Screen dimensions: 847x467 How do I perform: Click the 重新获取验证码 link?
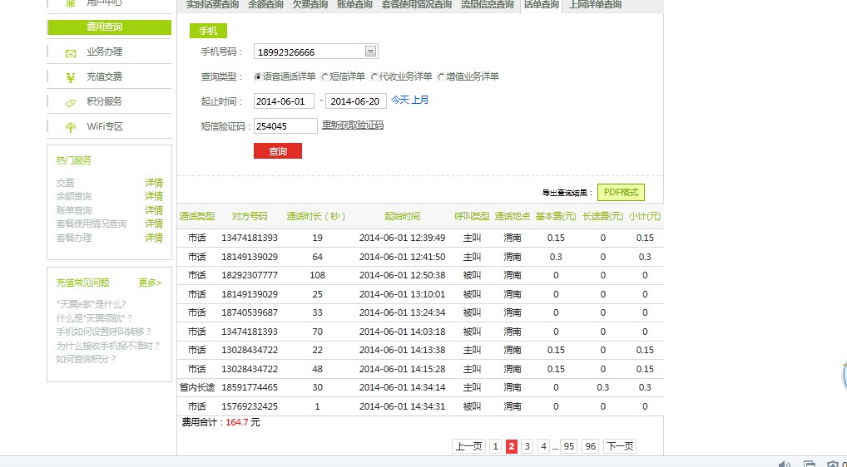353,125
